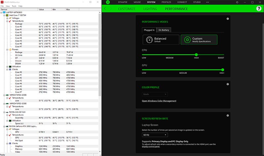Viewport: 264px width, 156px height.
Task: Open the display control panel link
Action: pyautogui.click(x=151, y=146)
